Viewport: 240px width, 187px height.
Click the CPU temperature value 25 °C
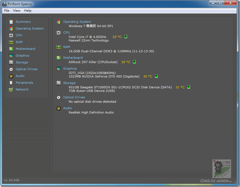click(117, 37)
